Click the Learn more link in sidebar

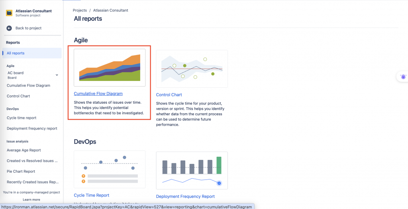pos(31,199)
